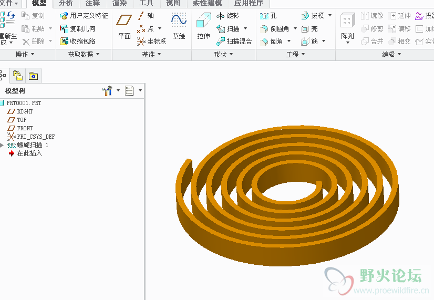Select the Rib (筋) tool
Viewport: 434px width, 300px height.
pos(309,41)
